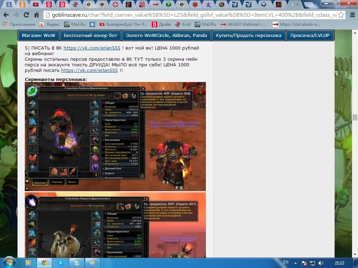Click the page's vertical scrollbar thumb

click(x=355, y=117)
